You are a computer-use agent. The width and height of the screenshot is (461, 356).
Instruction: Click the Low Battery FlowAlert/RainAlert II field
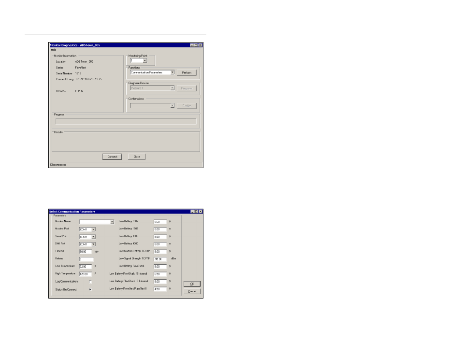pyautogui.click(x=160, y=289)
